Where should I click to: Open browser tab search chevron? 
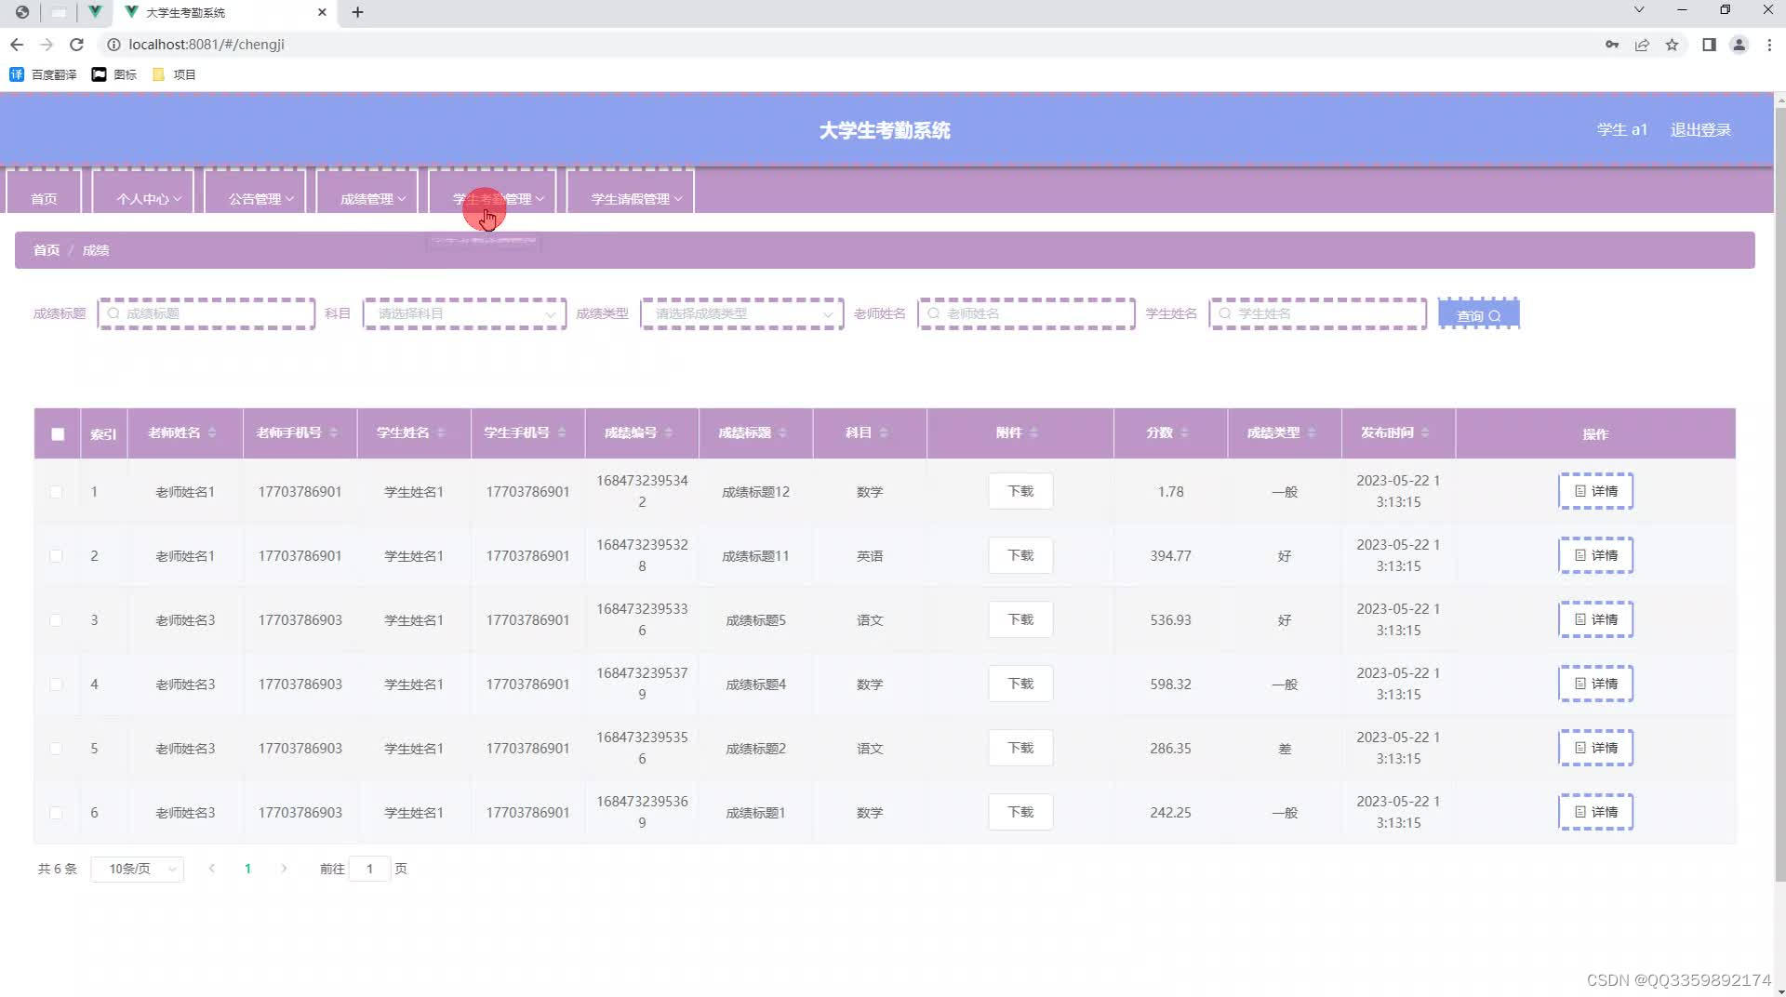(x=1639, y=10)
